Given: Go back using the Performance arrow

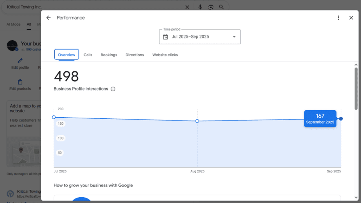Looking at the screenshot, I should point(49,18).
